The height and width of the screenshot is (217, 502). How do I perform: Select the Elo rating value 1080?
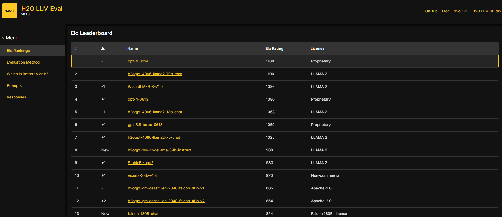point(270,99)
